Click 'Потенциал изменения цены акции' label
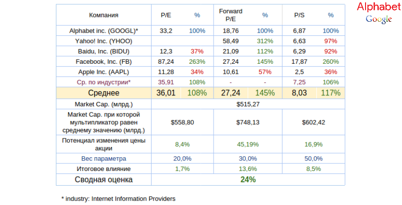This screenshot has height=205, width=402. pyautogui.click(x=104, y=145)
